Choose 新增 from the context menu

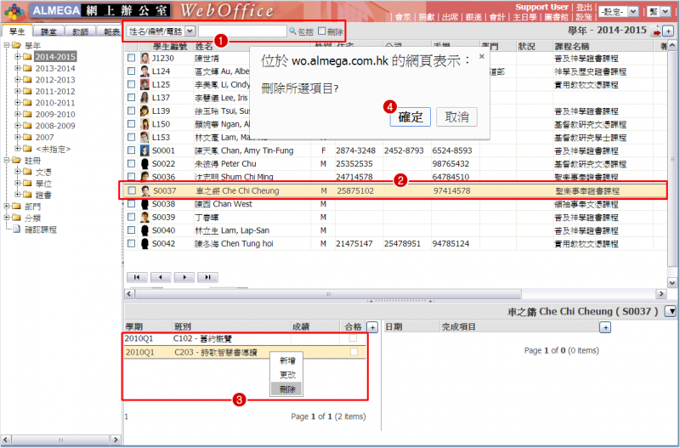click(287, 360)
